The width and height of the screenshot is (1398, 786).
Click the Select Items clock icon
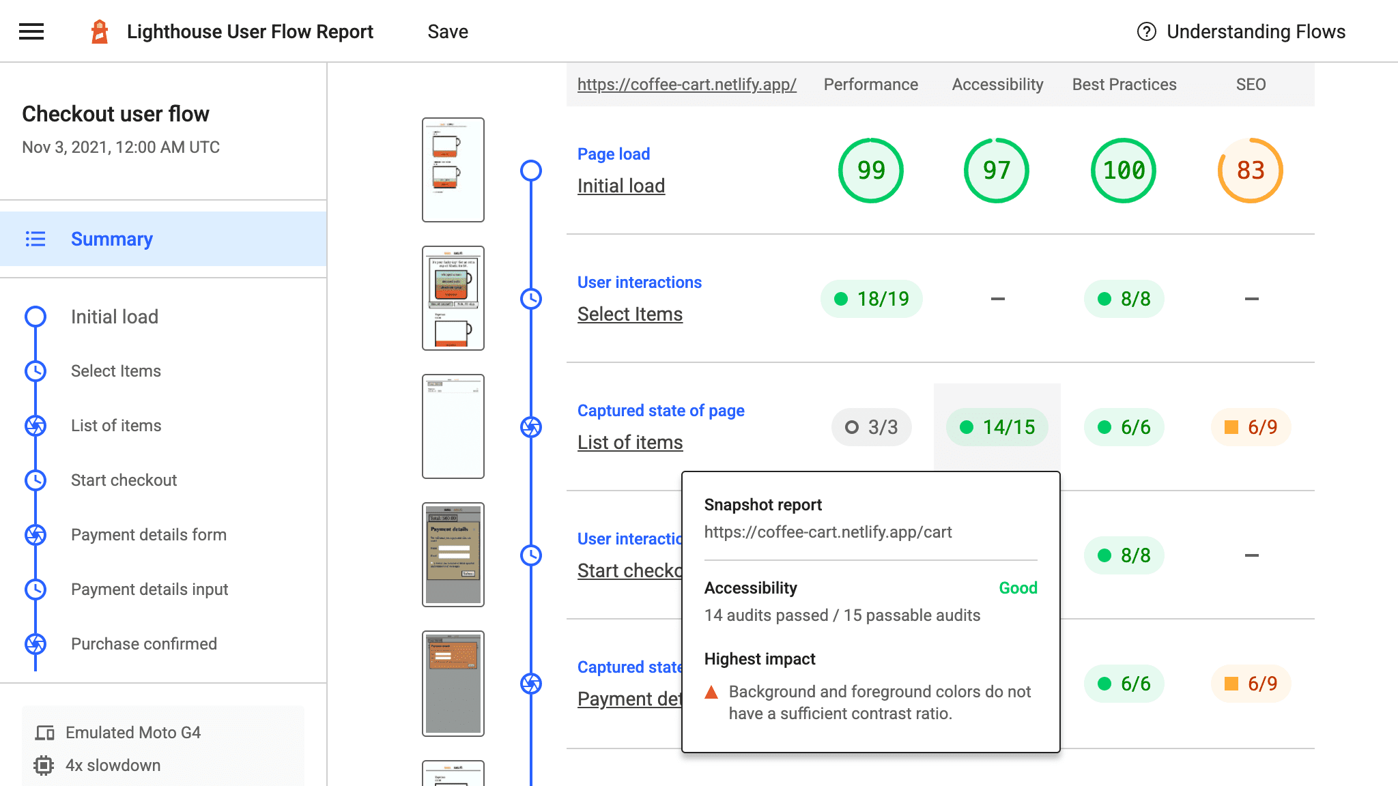click(x=35, y=371)
